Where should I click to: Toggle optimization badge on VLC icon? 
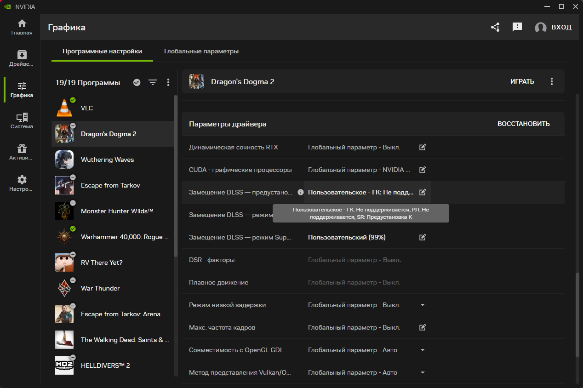(73, 100)
